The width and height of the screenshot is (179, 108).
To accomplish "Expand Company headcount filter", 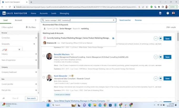I will (x=36, y=72).
